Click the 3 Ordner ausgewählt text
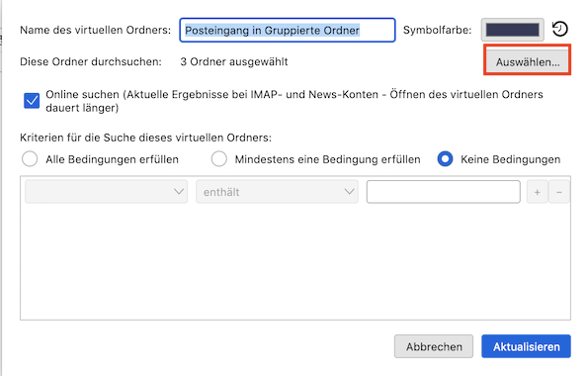586x376 pixels. pos(234,61)
